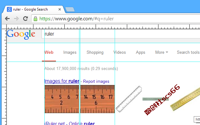Open the 'iRuler.net - Online ruler' result link

tap(70, 123)
